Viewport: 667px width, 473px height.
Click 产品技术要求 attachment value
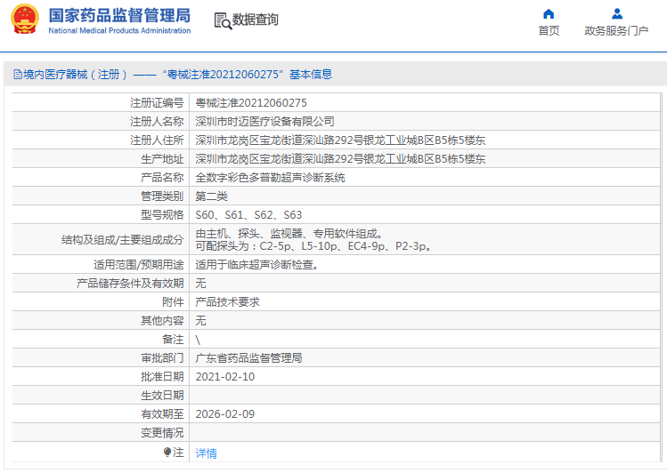click(227, 302)
